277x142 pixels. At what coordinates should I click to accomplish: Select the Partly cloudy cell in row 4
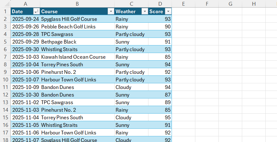(131, 34)
